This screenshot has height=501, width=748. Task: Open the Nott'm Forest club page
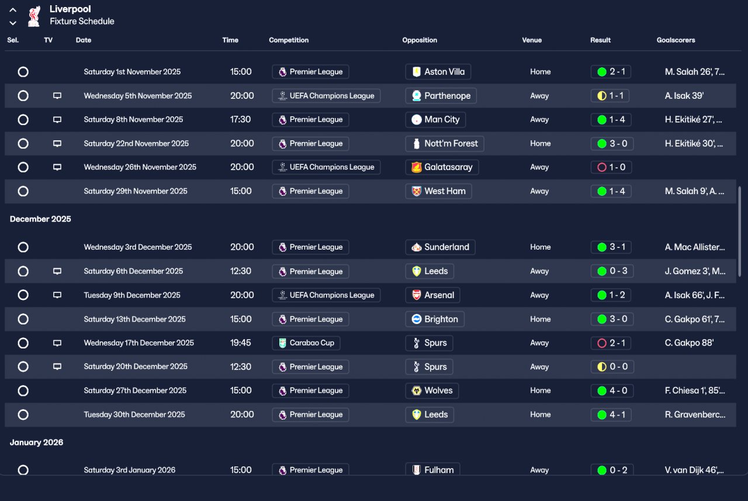445,144
